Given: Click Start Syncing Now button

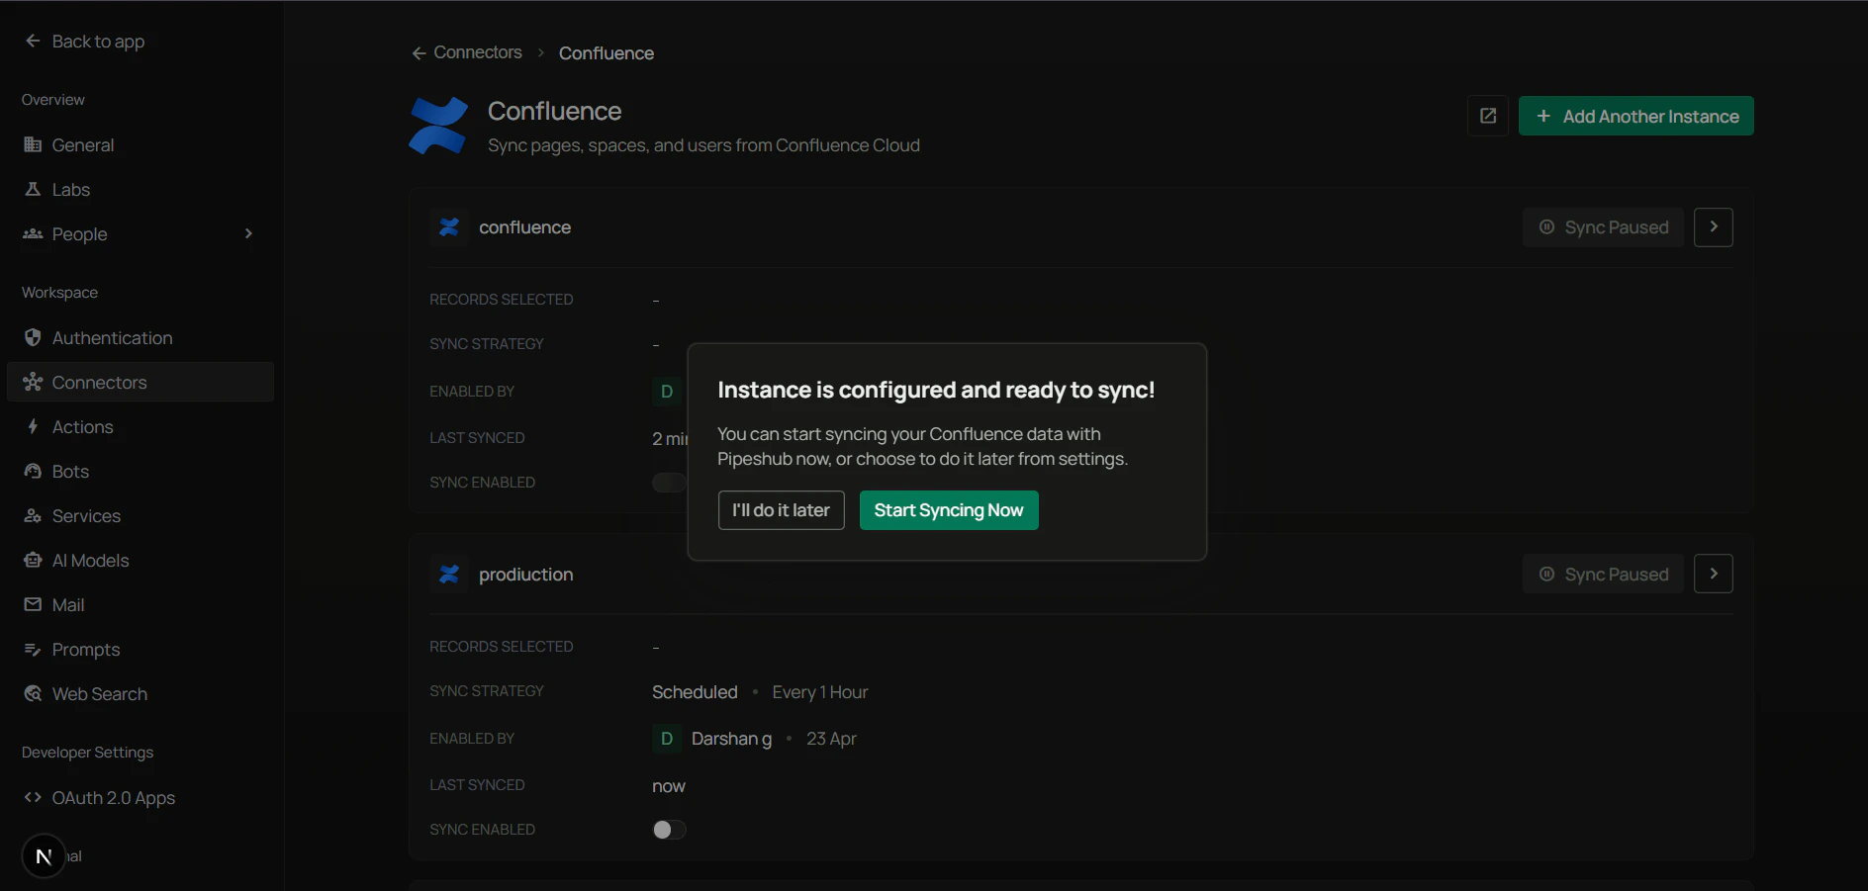Looking at the screenshot, I should coord(949,510).
